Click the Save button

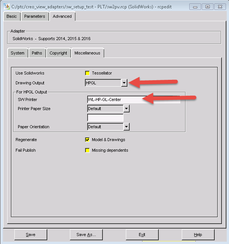click(x=31, y=235)
